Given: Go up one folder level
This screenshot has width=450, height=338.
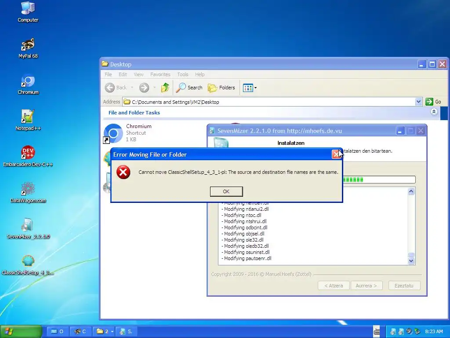Looking at the screenshot, I should 165,88.
